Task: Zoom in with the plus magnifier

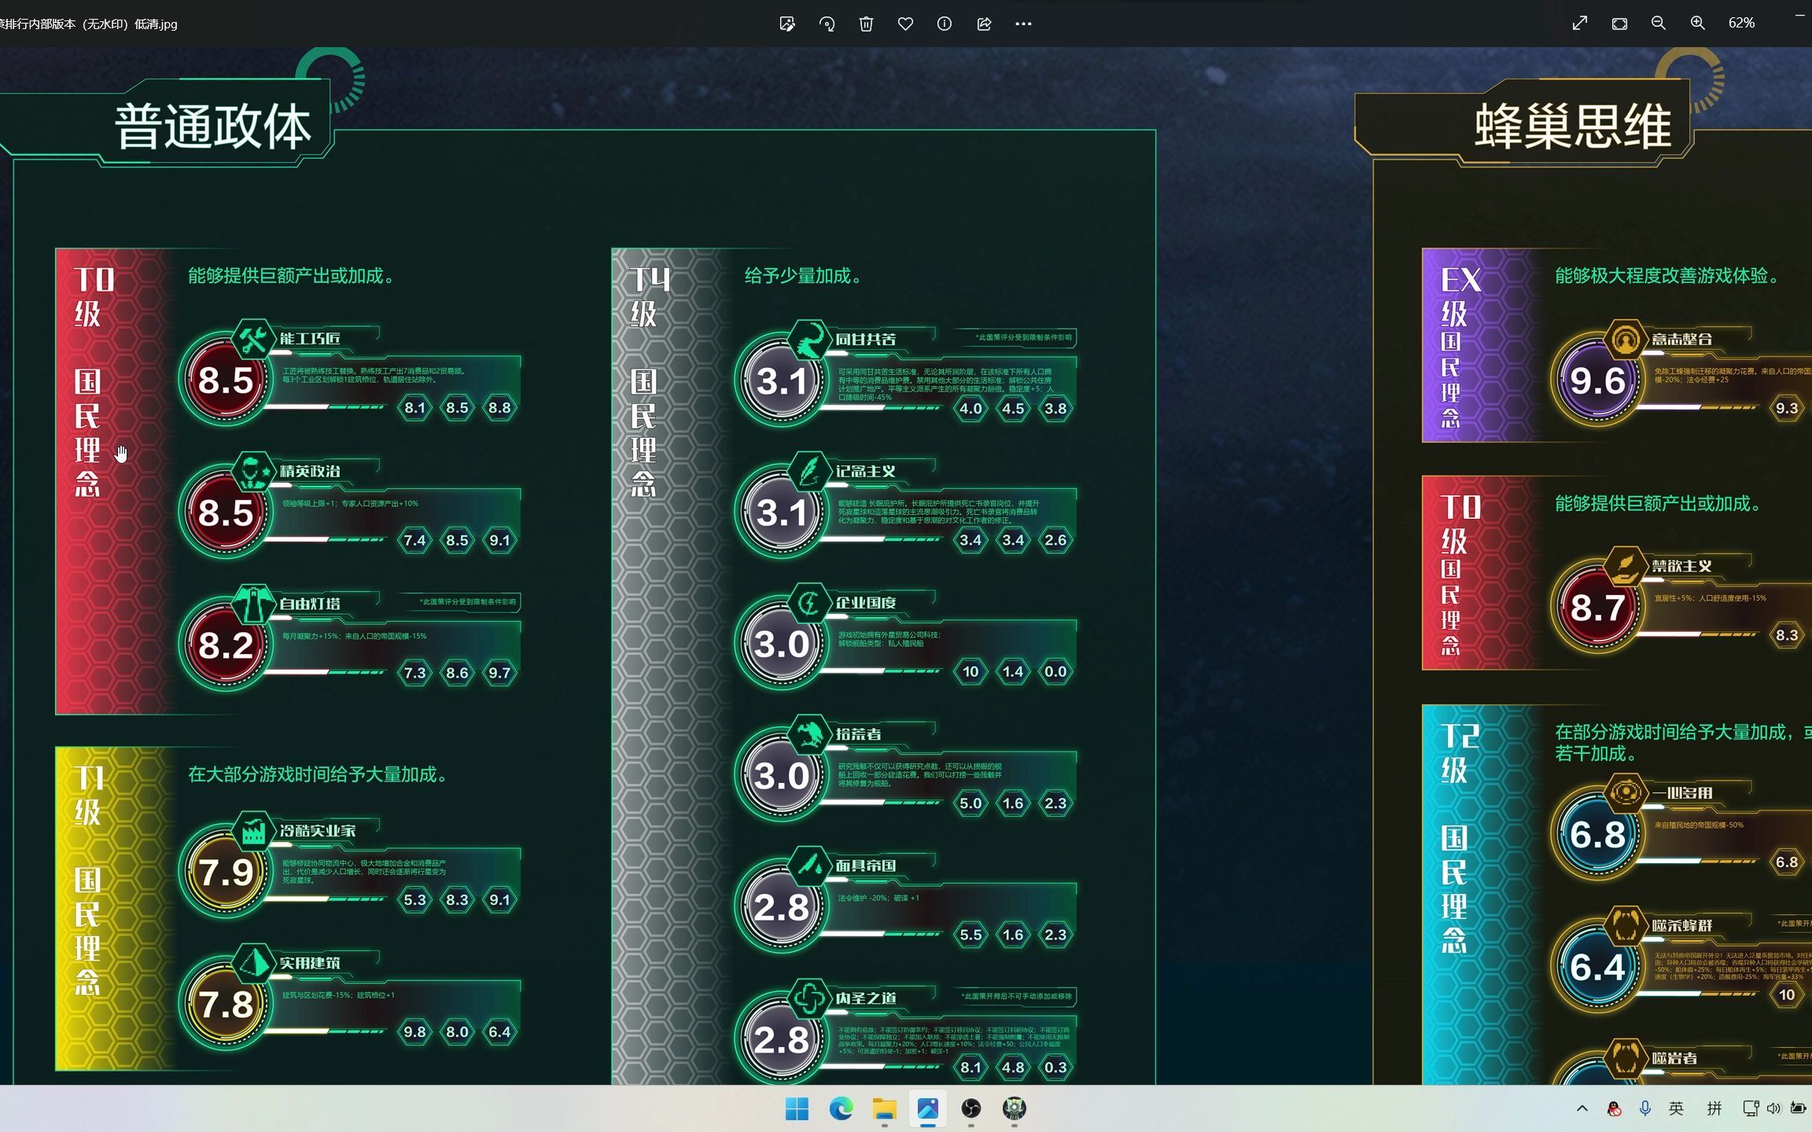Action: (1698, 24)
